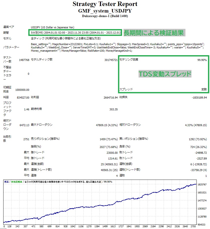Click the 有効証拠金 legend label above the chart
Screen dimensions: 210x229
pos(16,182)
